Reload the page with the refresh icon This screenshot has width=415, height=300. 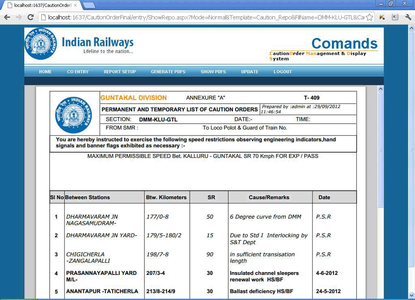coord(31,17)
